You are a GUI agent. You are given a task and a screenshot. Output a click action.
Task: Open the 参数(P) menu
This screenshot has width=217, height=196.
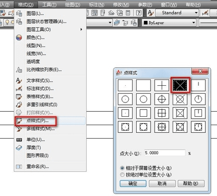click(x=145, y=4)
